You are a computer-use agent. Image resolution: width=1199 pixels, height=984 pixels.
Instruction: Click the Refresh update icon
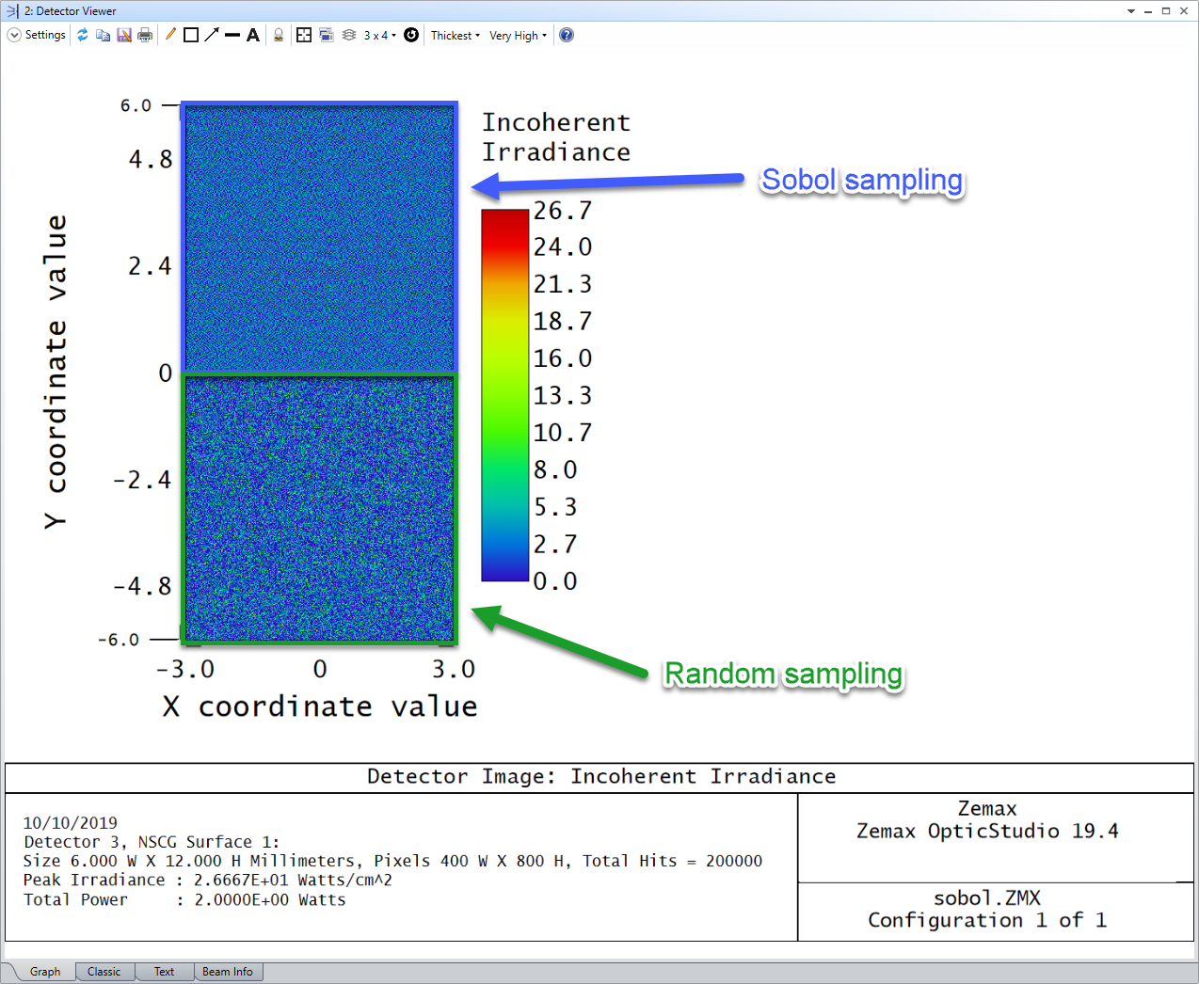coord(83,35)
